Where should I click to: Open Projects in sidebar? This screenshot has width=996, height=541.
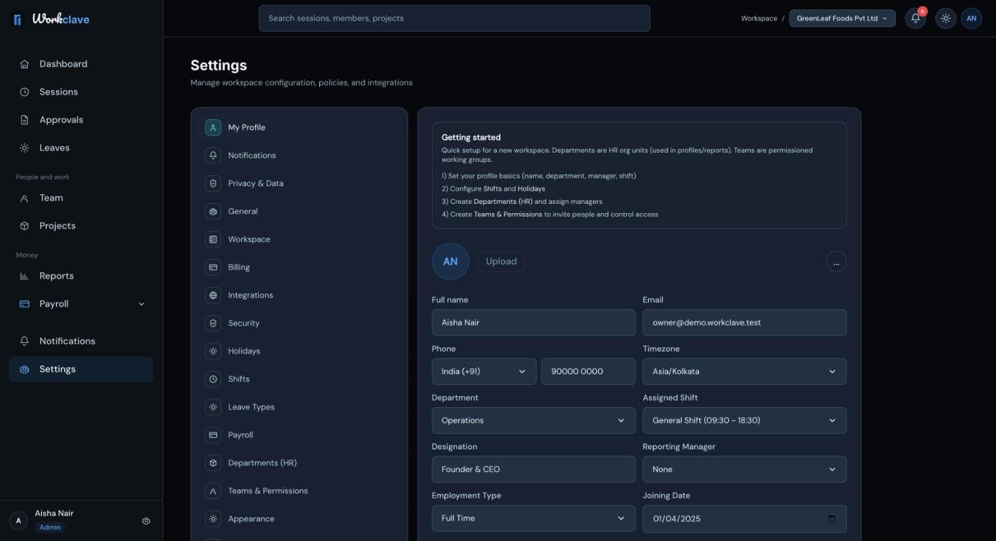pyautogui.click(x=81, y=226)
